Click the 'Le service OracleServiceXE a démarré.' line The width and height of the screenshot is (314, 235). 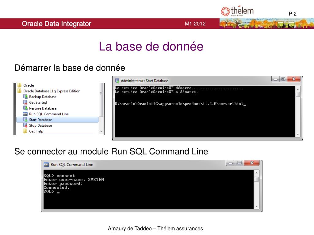click(x=156, y=92)
